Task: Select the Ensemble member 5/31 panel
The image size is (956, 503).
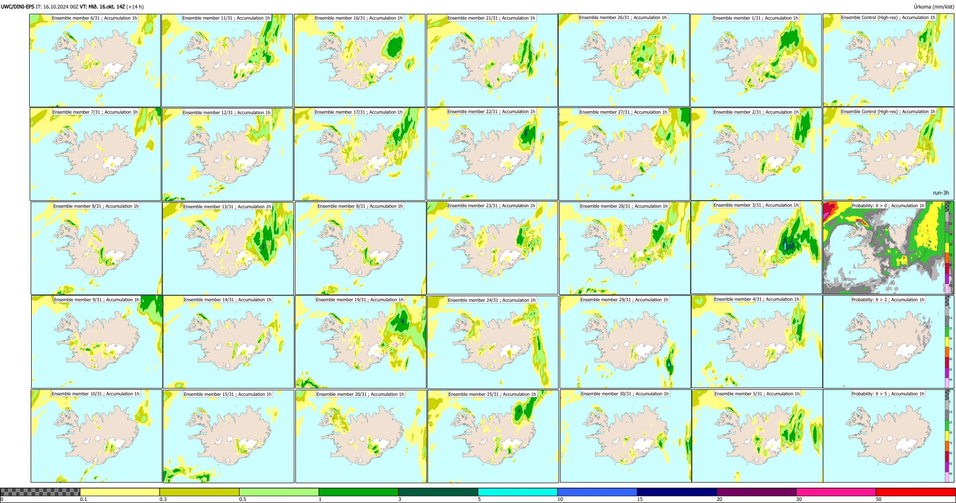Action: 757,436
